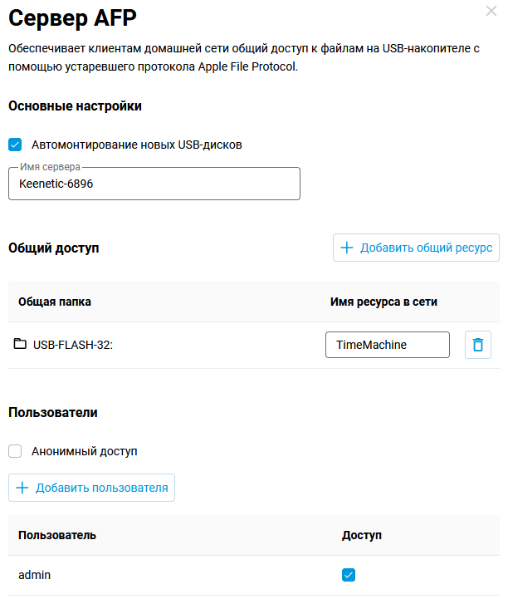Click the Имя ресурса в сети column header
508x599 pixels.
[x=383, y=302]
